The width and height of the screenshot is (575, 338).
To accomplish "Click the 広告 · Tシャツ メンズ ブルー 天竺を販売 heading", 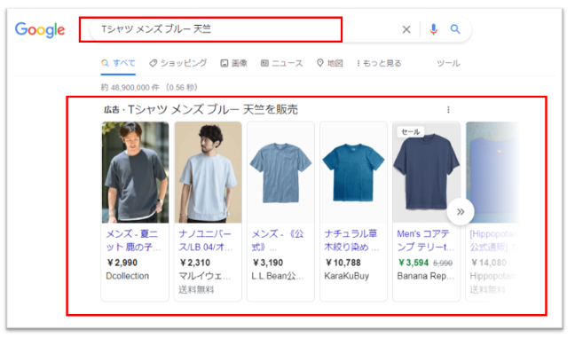I will tap(201, 109).
